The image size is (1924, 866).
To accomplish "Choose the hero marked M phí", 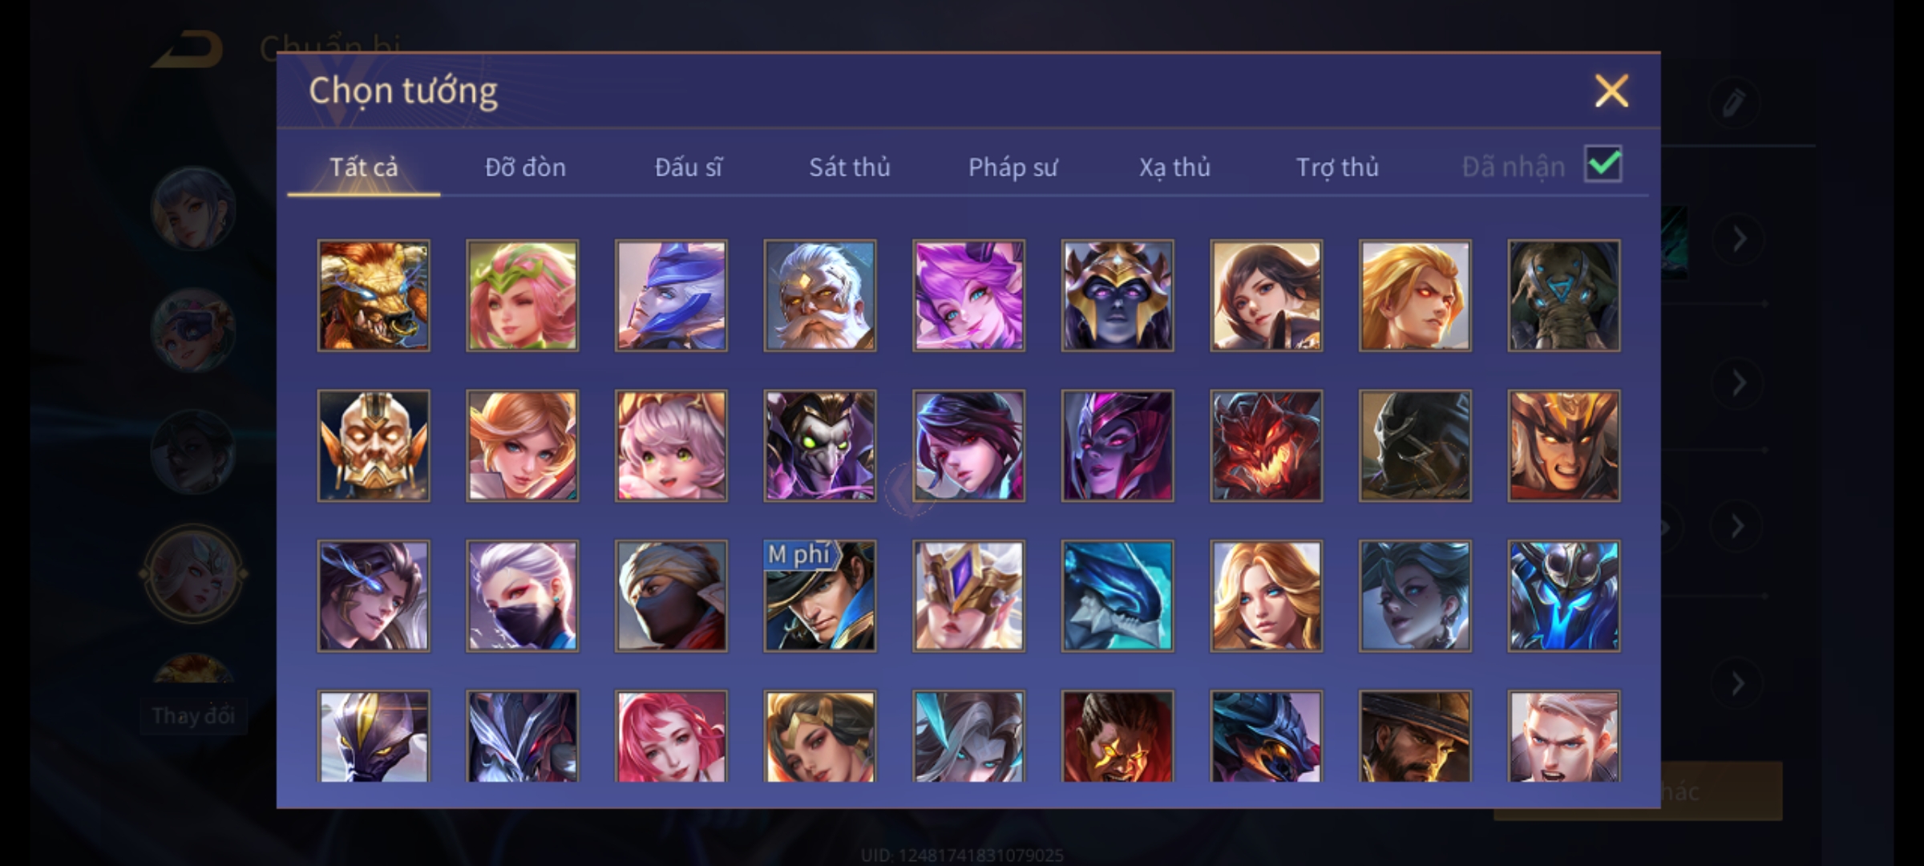I will coord(819,596).
